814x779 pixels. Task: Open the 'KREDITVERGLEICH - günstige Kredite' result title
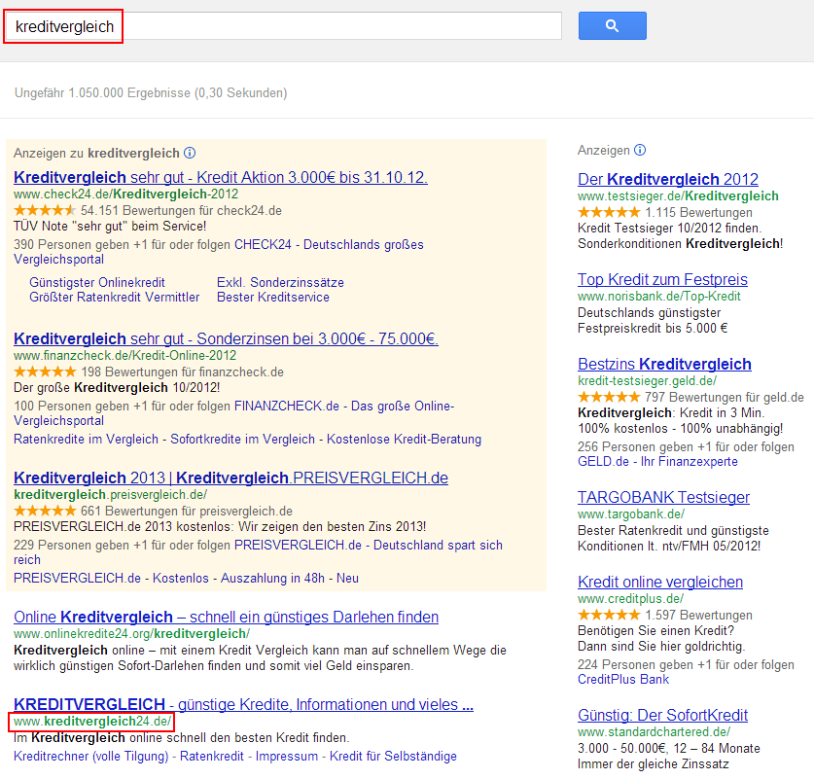tap(243, 704)
